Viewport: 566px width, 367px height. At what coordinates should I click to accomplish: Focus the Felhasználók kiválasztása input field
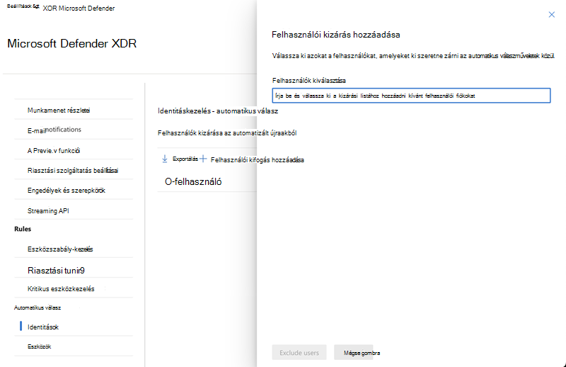point(411,96)
